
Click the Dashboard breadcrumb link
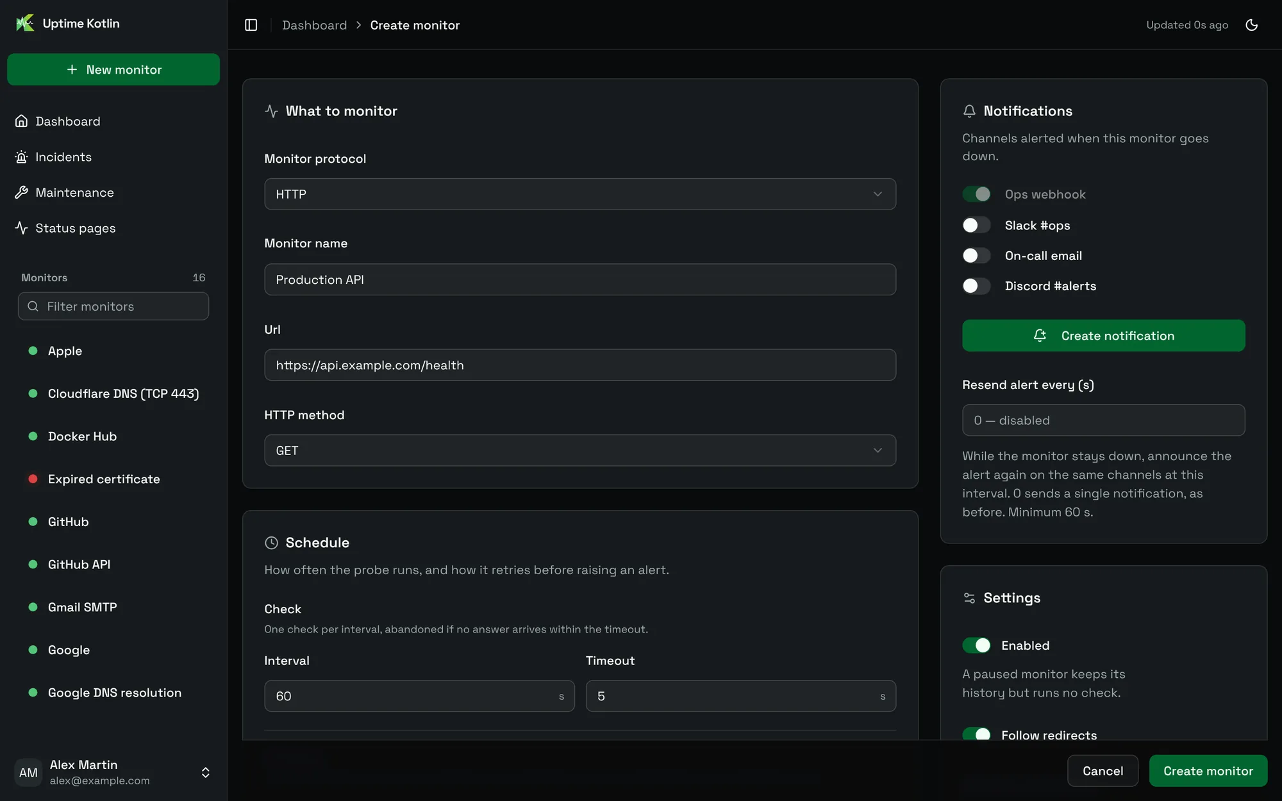pos(314,25)
